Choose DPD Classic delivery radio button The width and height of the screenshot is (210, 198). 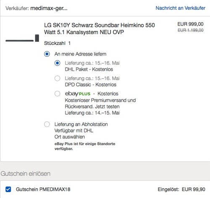[x=58, y=78]
